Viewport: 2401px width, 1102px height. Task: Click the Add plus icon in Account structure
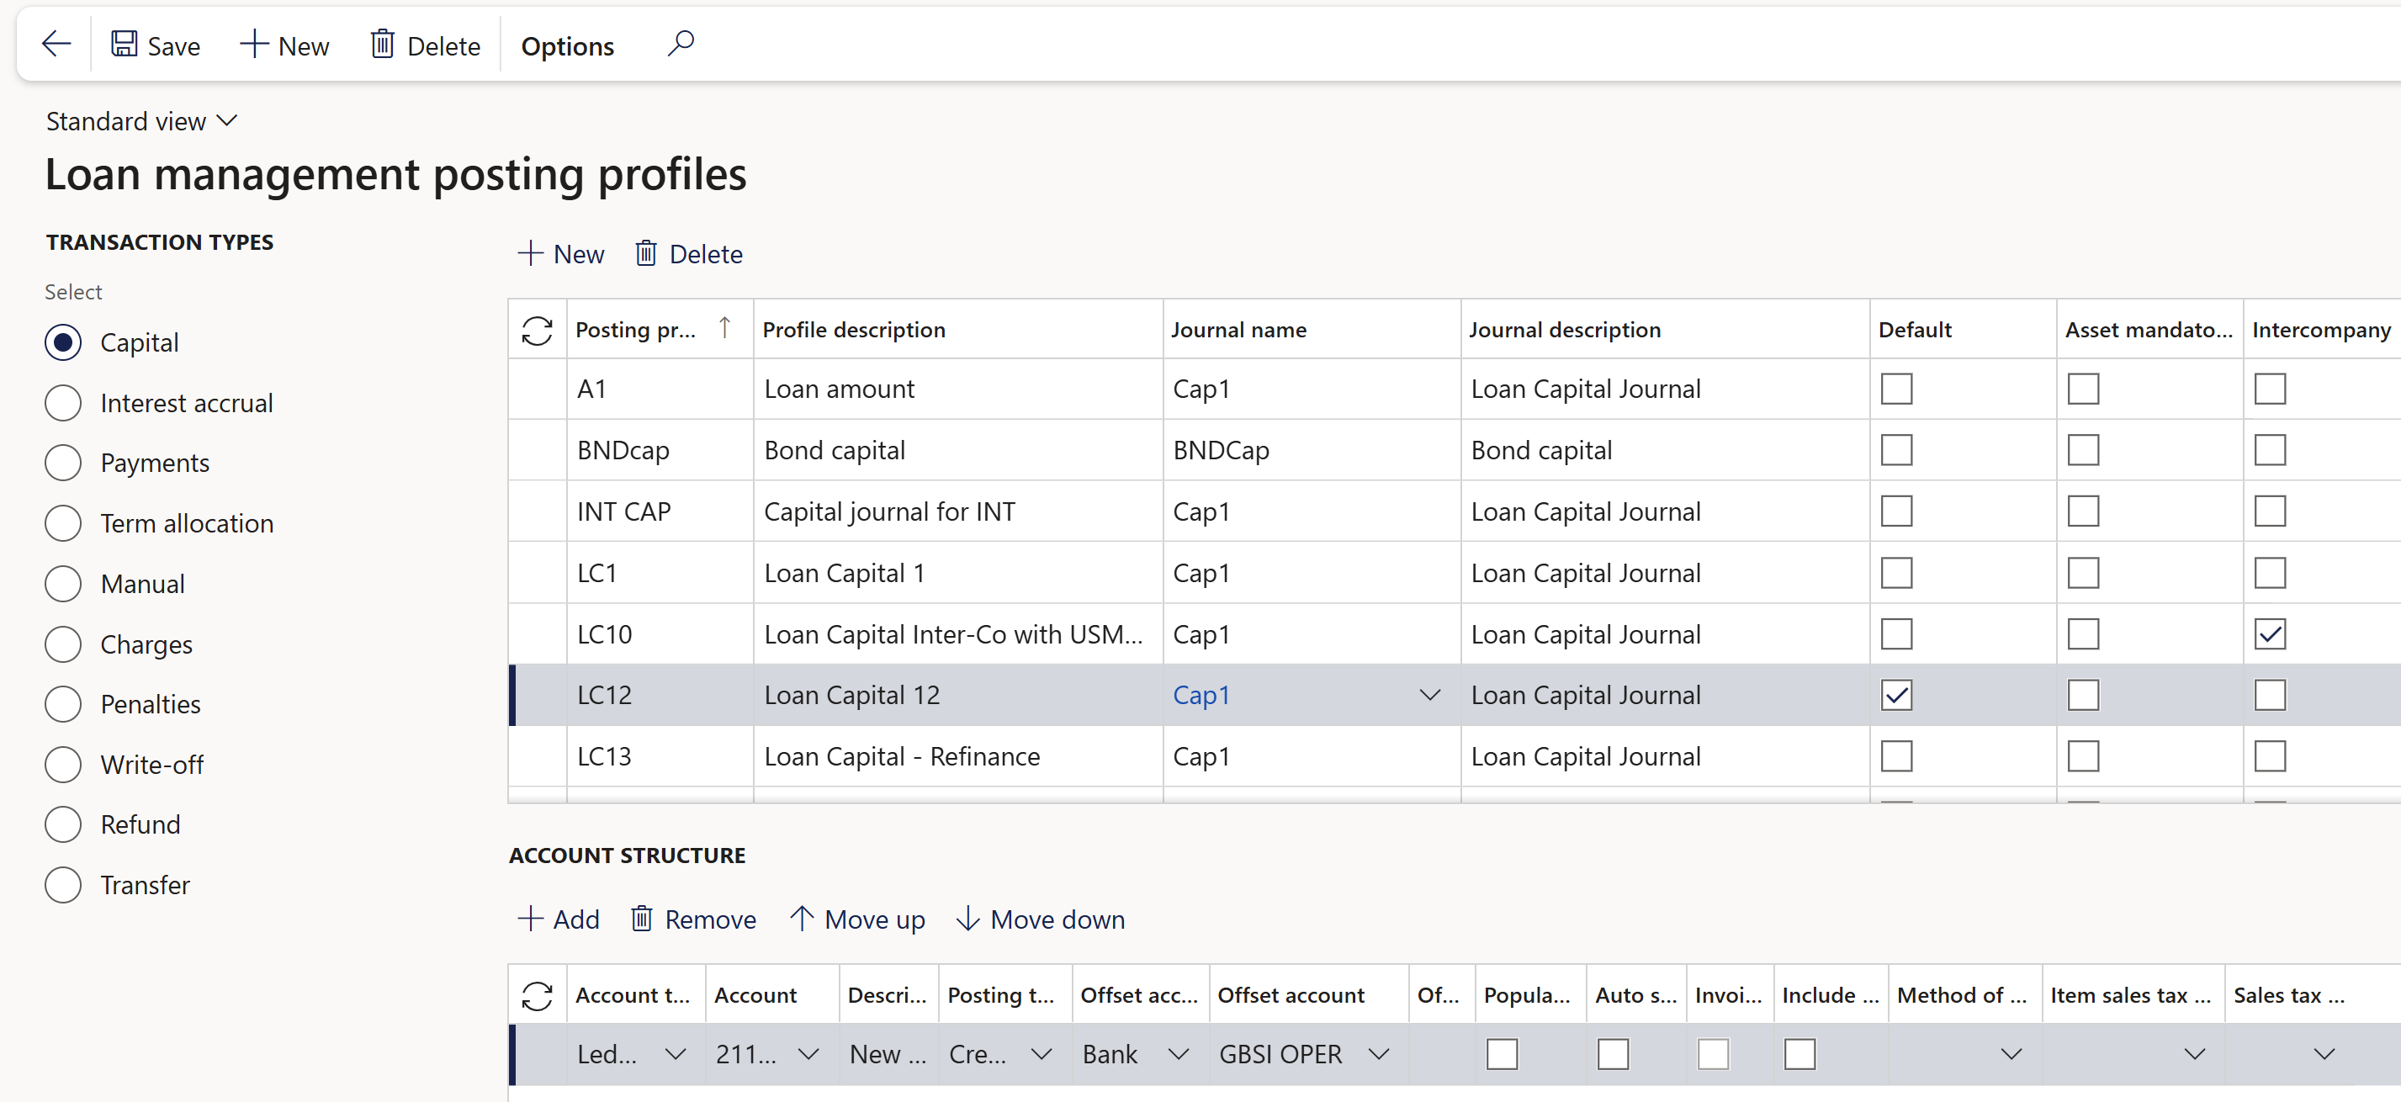click(x=530, y=919)
